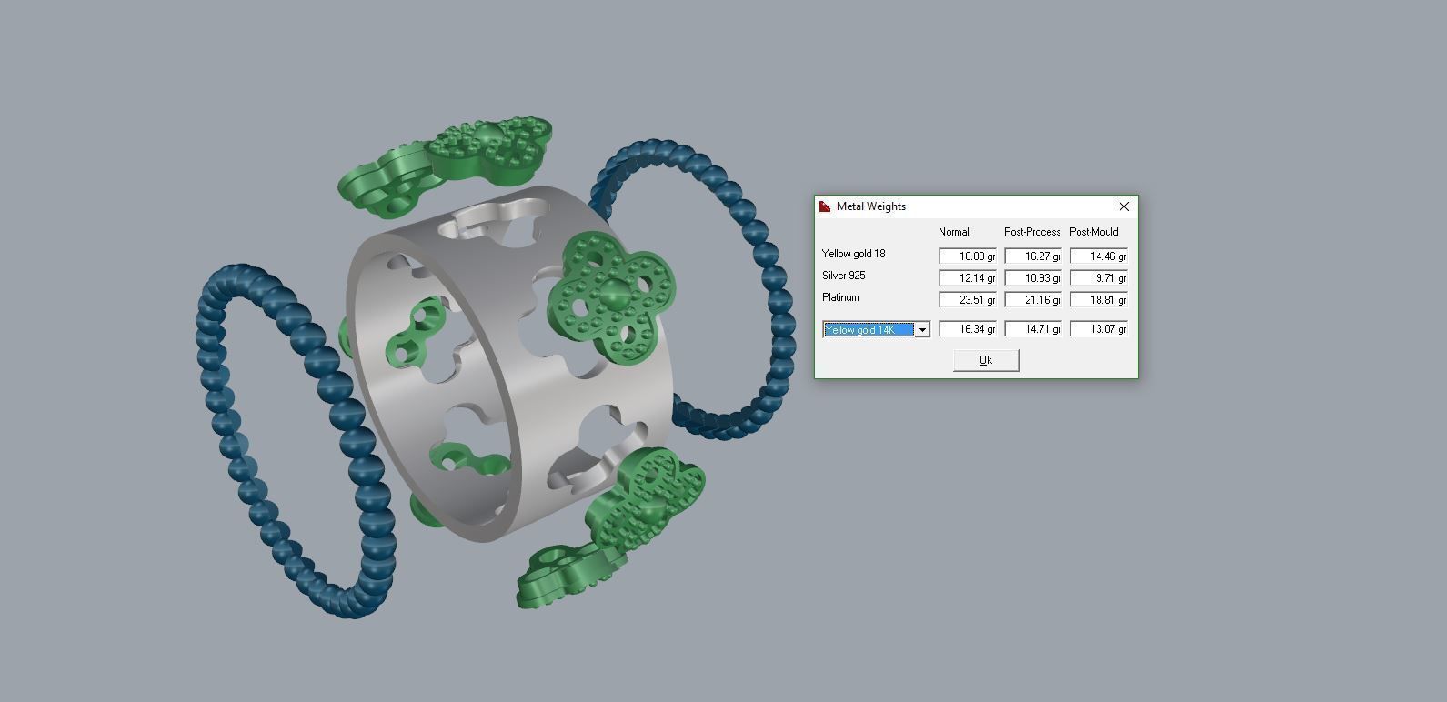The image size is (1447, 702).
Task: Click the Normal column header
Action: (x=954, y=232)
